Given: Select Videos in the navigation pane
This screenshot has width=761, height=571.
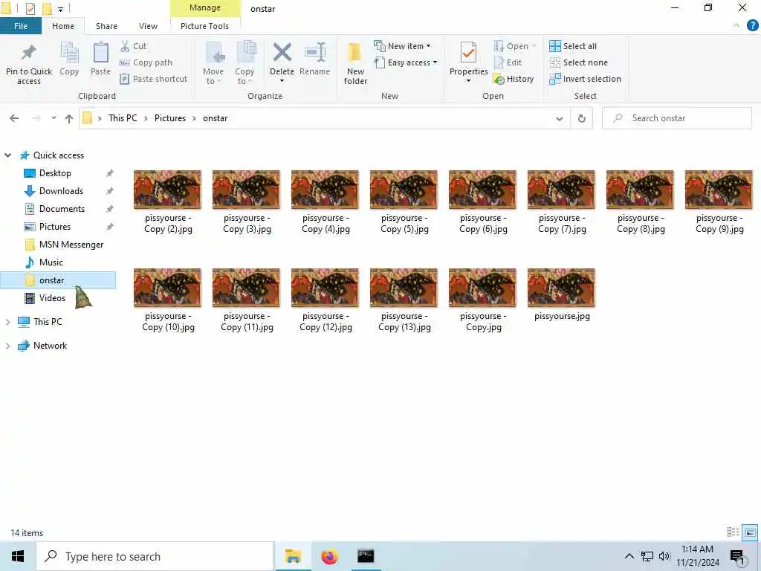Looking at the screenshot, I should (52, 298).
